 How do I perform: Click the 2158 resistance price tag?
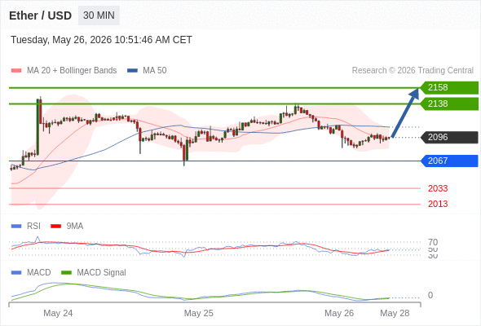[x=449, y=88]
